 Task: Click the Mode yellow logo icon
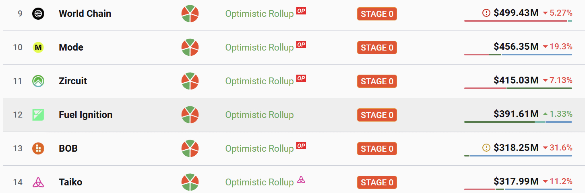[38, 47]
